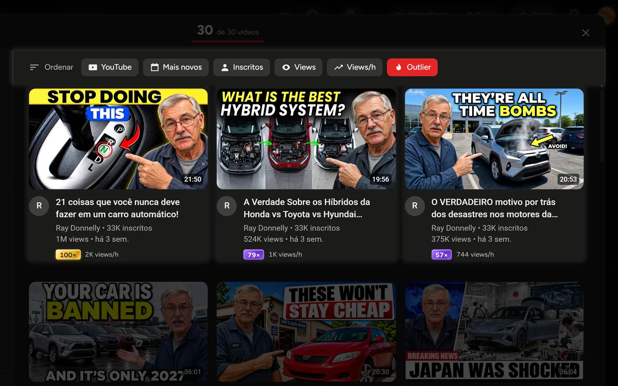
Task: Click the "1K views/h" stat
Action: [285, 255]
